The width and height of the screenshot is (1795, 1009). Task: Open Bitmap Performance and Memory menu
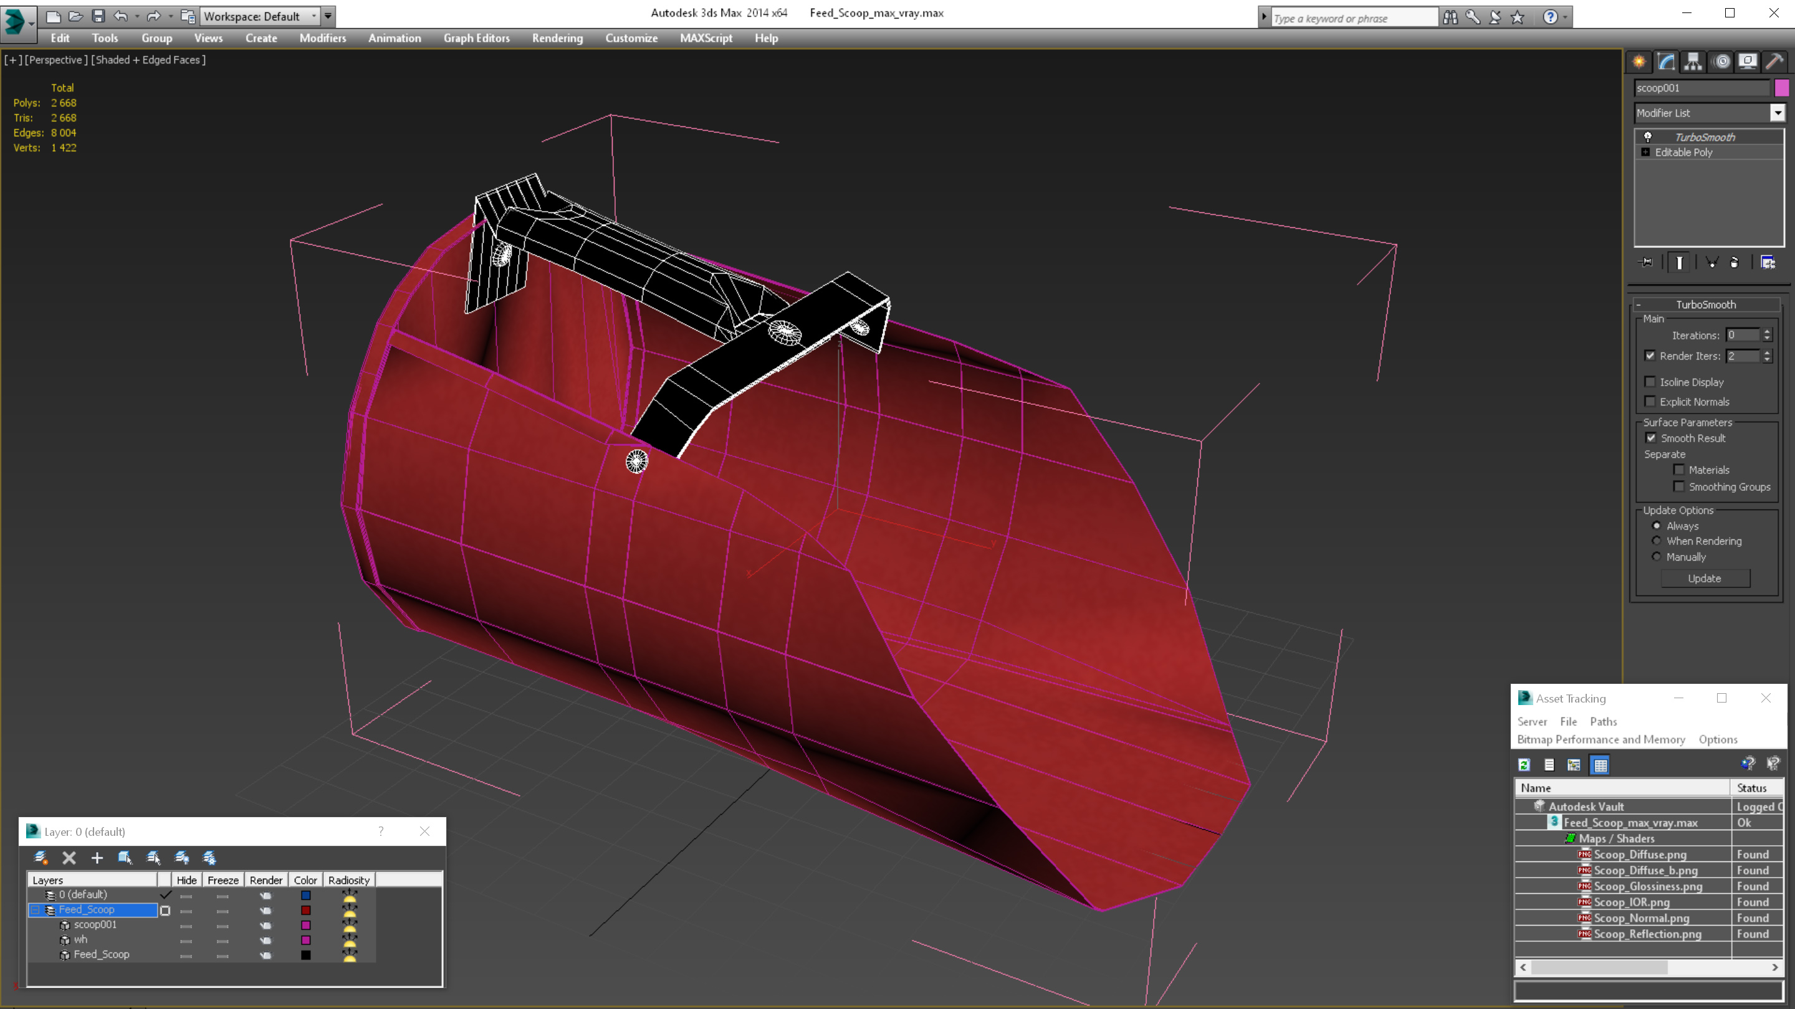point(1601,739)
